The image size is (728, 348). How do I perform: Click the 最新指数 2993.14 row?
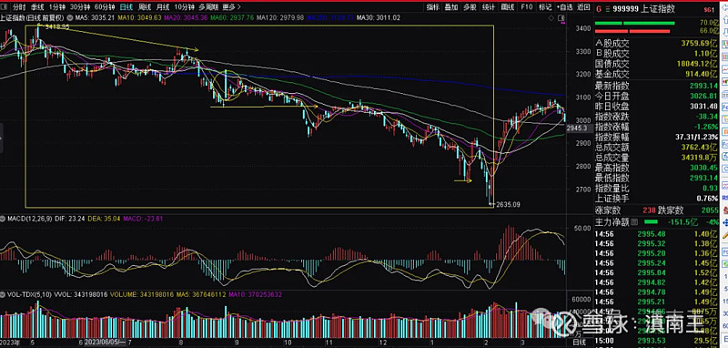(656, 86)
